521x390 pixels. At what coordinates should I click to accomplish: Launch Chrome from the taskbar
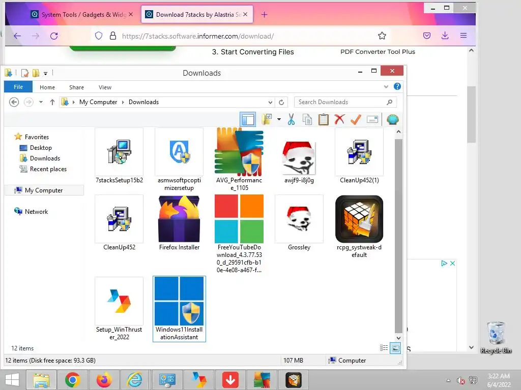73,380
